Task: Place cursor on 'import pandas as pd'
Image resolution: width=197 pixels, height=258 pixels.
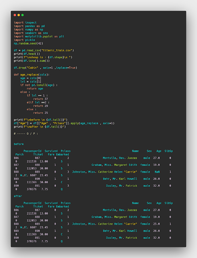Action: pyautogui.click(x=29, y=26)
